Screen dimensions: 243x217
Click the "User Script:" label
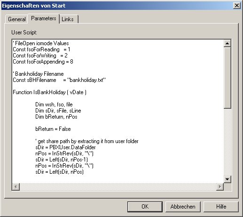[x=24, y=32]
